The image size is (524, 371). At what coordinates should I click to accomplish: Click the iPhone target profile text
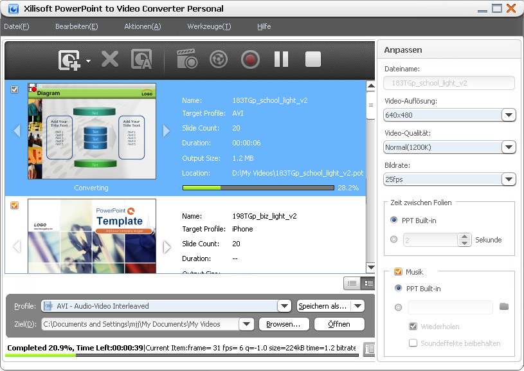coord(242,229)
